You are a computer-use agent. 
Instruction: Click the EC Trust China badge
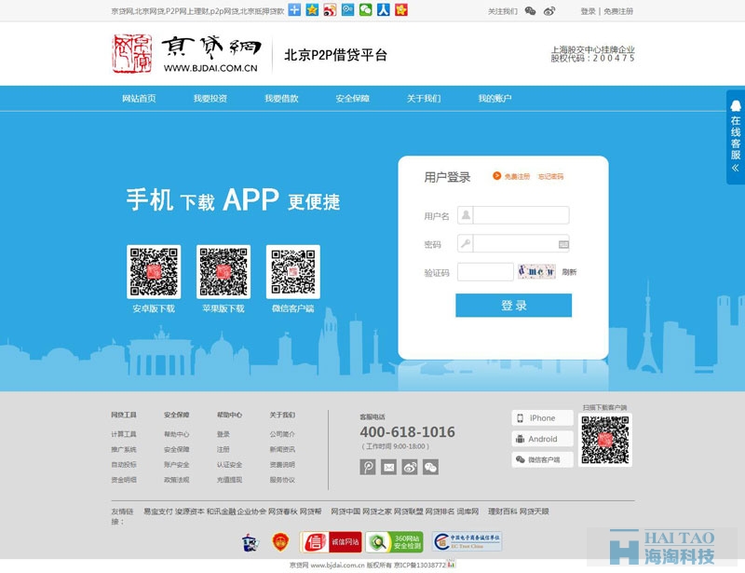click(x=467, y=541)
